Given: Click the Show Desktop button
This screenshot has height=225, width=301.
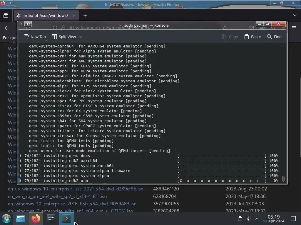Looking at the screenshot, I should (x=293, y=219).
